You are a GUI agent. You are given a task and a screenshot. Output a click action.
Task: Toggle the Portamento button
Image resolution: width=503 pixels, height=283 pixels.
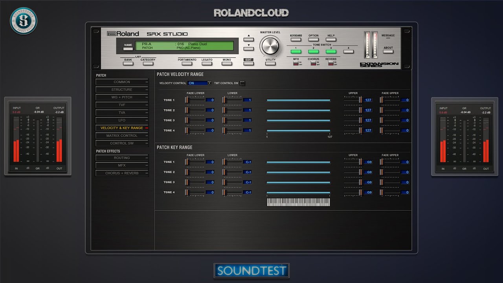click(x=187, y=63)
